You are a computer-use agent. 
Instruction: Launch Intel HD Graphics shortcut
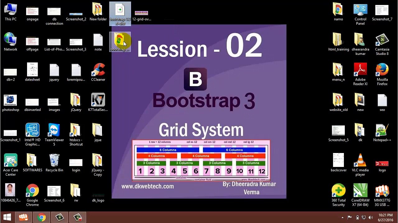click(32, 135)
